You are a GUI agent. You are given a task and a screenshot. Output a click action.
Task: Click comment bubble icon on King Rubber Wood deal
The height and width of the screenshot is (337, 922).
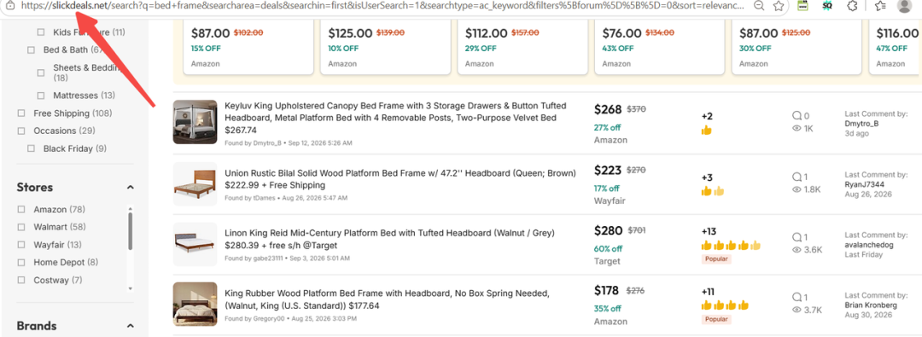pos(797,298)
